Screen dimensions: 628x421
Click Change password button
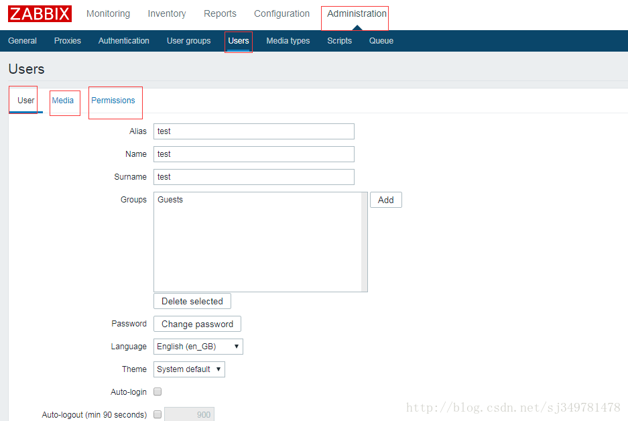click(197, 324)
